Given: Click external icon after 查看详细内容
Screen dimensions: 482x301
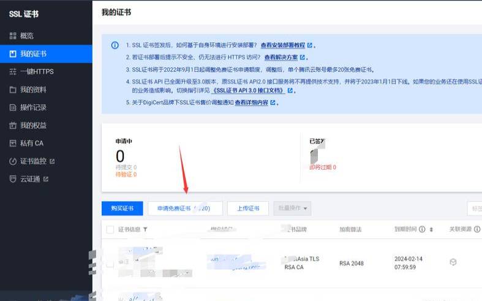Looking at the screenshot, I should [273, 102].
